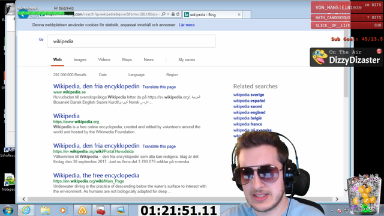Click the search magnifier in address bar
Viewport: 384px width, 216px height.
163,14
